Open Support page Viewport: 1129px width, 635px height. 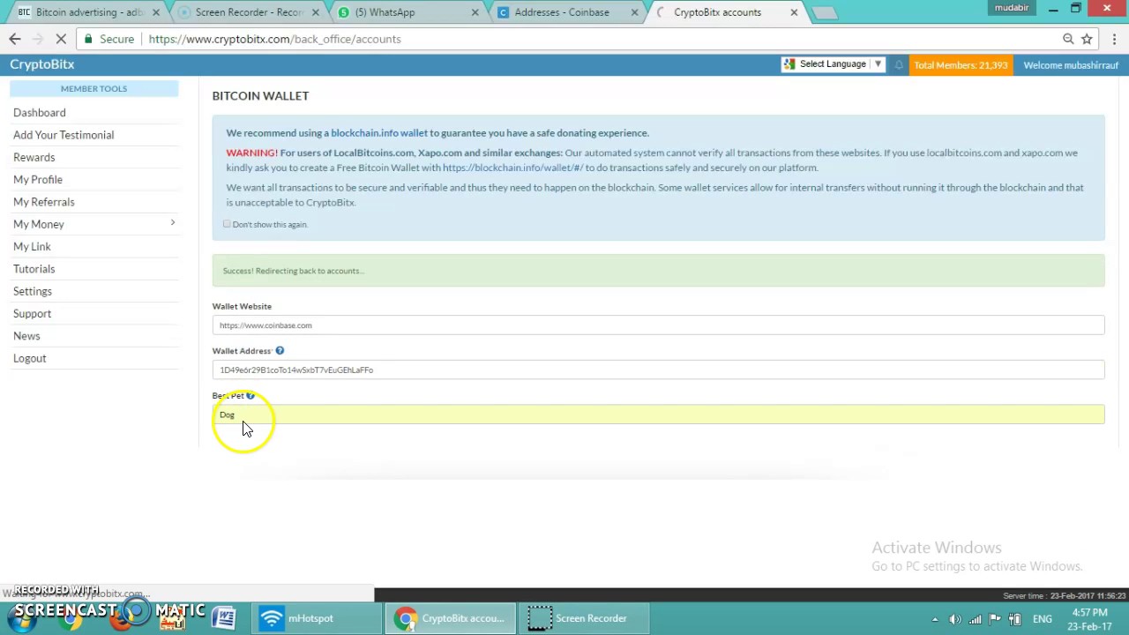point(33,314)
